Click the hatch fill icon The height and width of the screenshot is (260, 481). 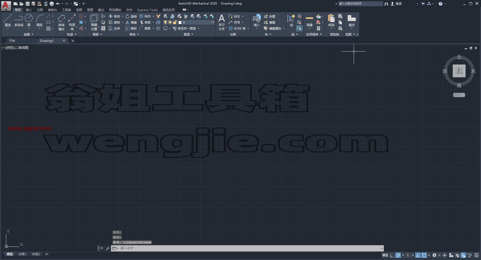click(49, 29)
